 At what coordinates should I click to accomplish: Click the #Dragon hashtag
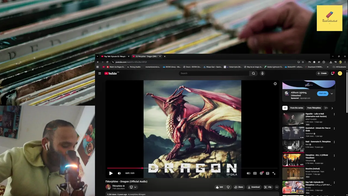[142, 194]
